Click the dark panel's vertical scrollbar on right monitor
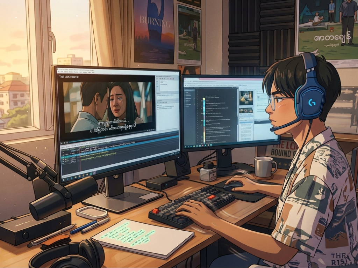Image resolution: width=358 pixels, height=268 pixels. (238, 115)
